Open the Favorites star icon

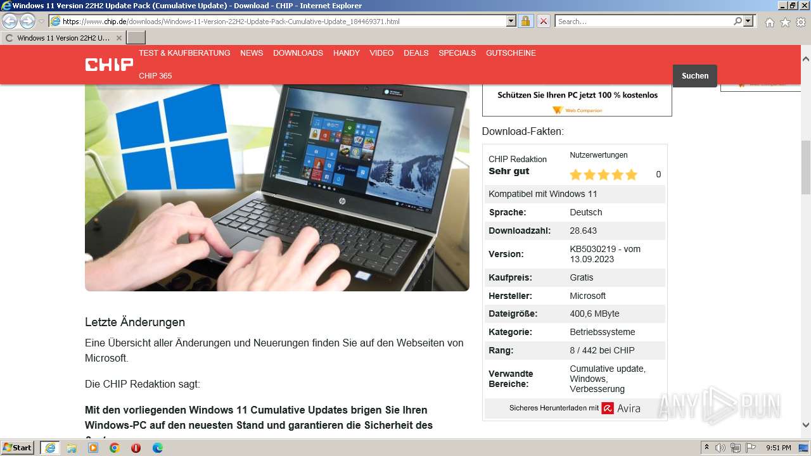point(785,22)
